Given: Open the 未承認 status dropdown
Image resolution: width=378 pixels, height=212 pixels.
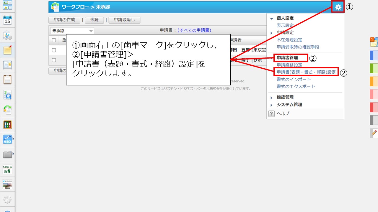Looking at the screenshot, I should click(x=72, y=30).
